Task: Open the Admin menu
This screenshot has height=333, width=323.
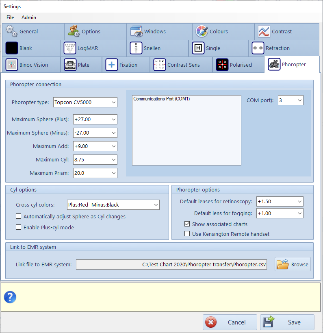Action: (x=29, y=17)
